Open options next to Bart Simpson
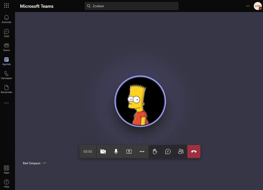The width and height of the screenshot is (263, 190). click(44, 163)
